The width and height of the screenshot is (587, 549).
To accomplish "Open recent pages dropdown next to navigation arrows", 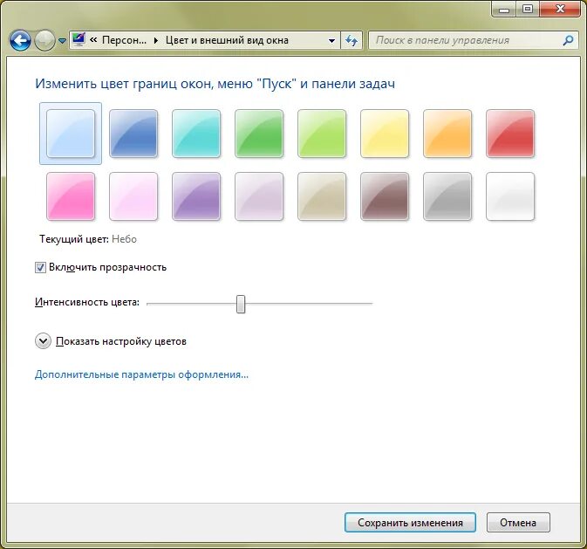I will [x=63, y=40].
